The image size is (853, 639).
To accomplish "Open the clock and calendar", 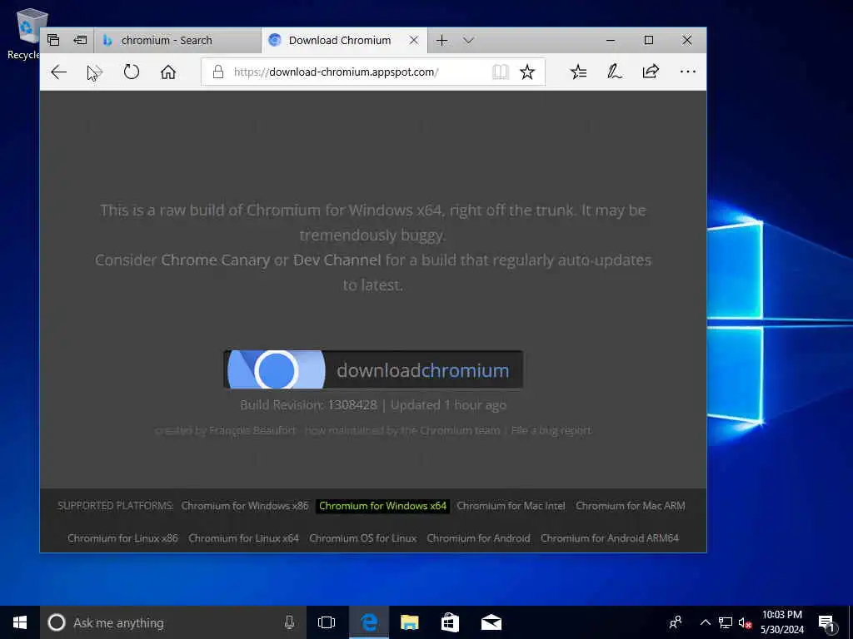I will 781,622.
